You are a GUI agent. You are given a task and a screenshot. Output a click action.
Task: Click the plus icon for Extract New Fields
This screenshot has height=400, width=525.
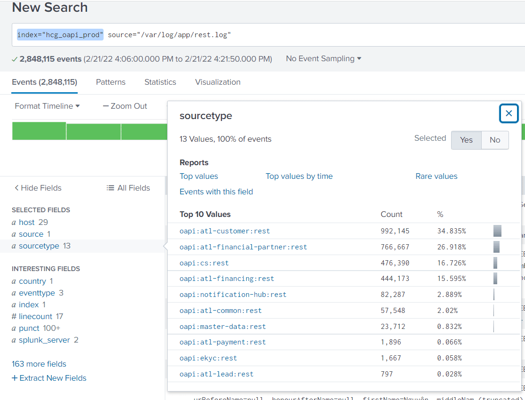click(x=15, y=378)
